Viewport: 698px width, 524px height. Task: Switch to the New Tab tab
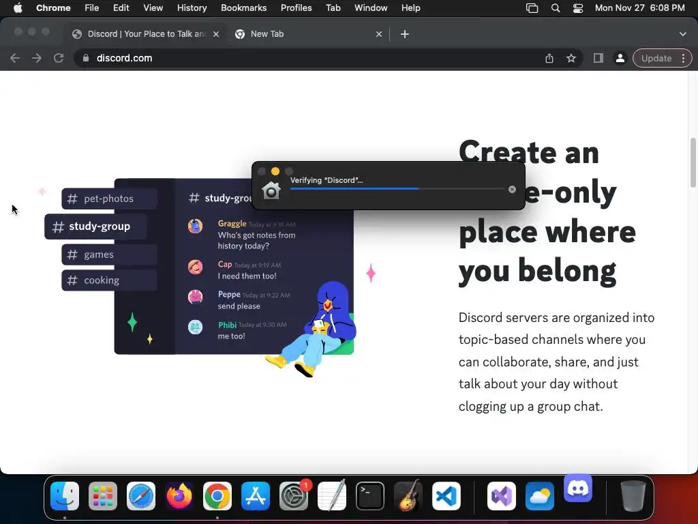click(307, 34)
